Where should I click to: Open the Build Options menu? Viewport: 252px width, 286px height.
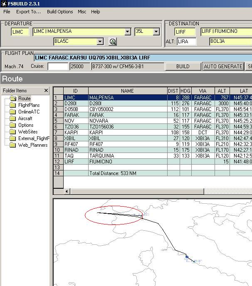pos(60,12)
